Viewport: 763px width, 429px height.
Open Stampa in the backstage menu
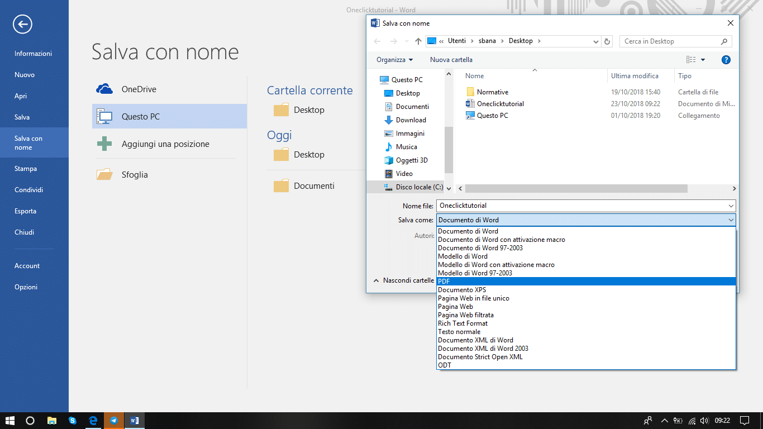[x=34, y=169]
